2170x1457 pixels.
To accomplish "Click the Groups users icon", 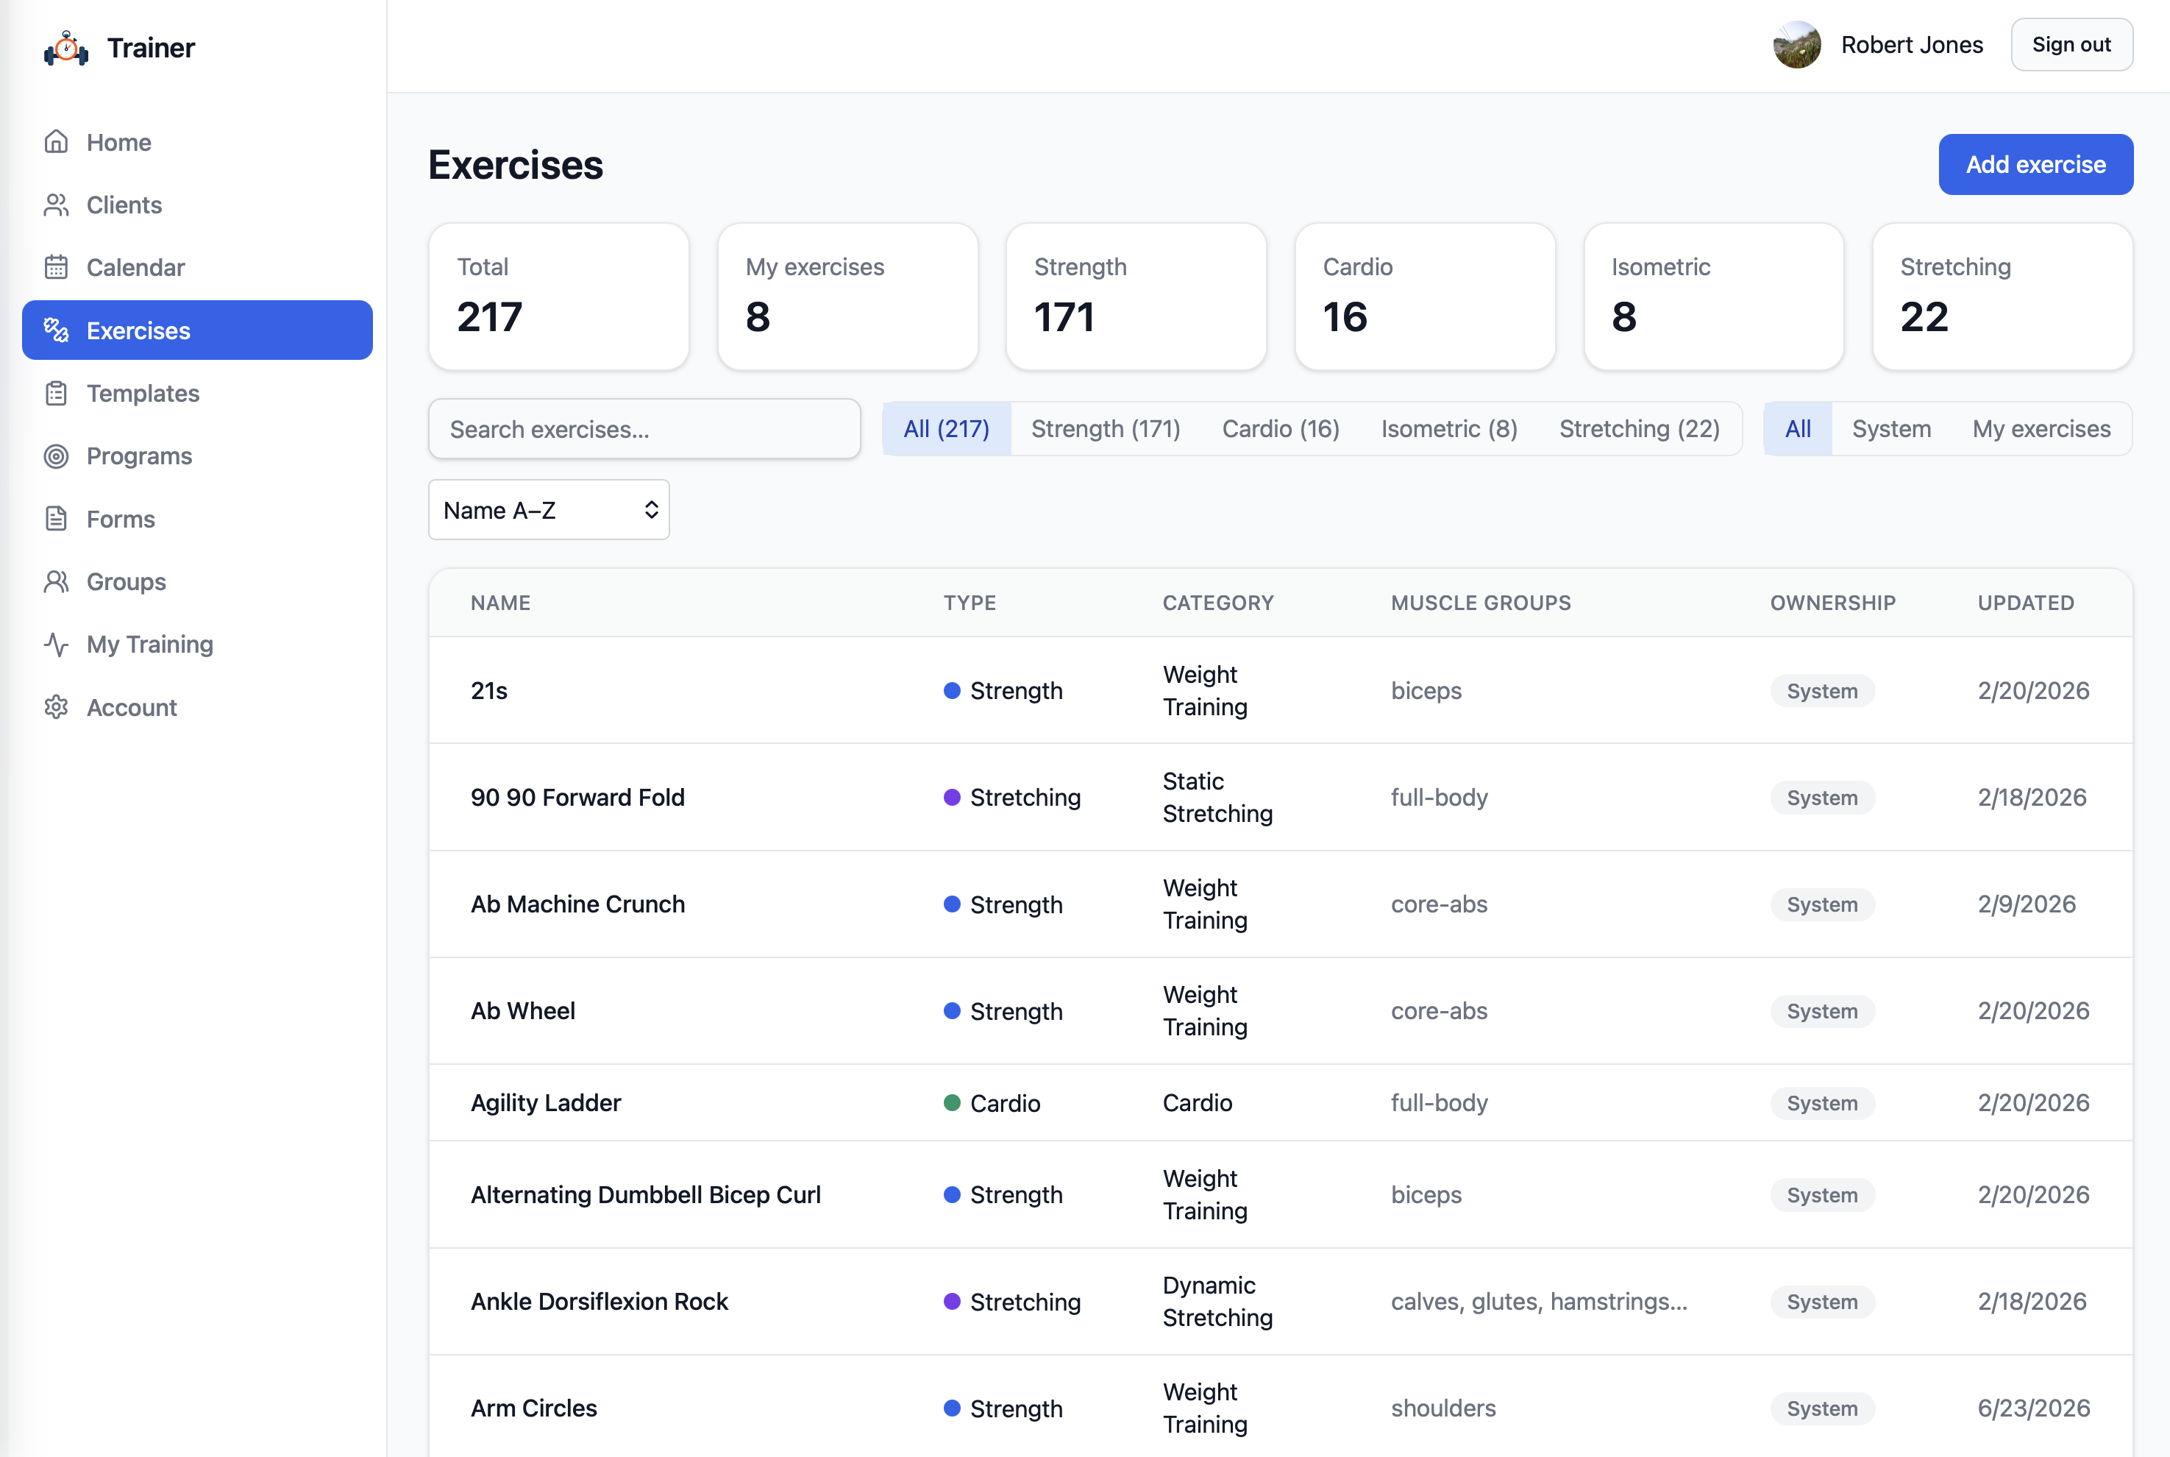I will click(x=57, y=581).
